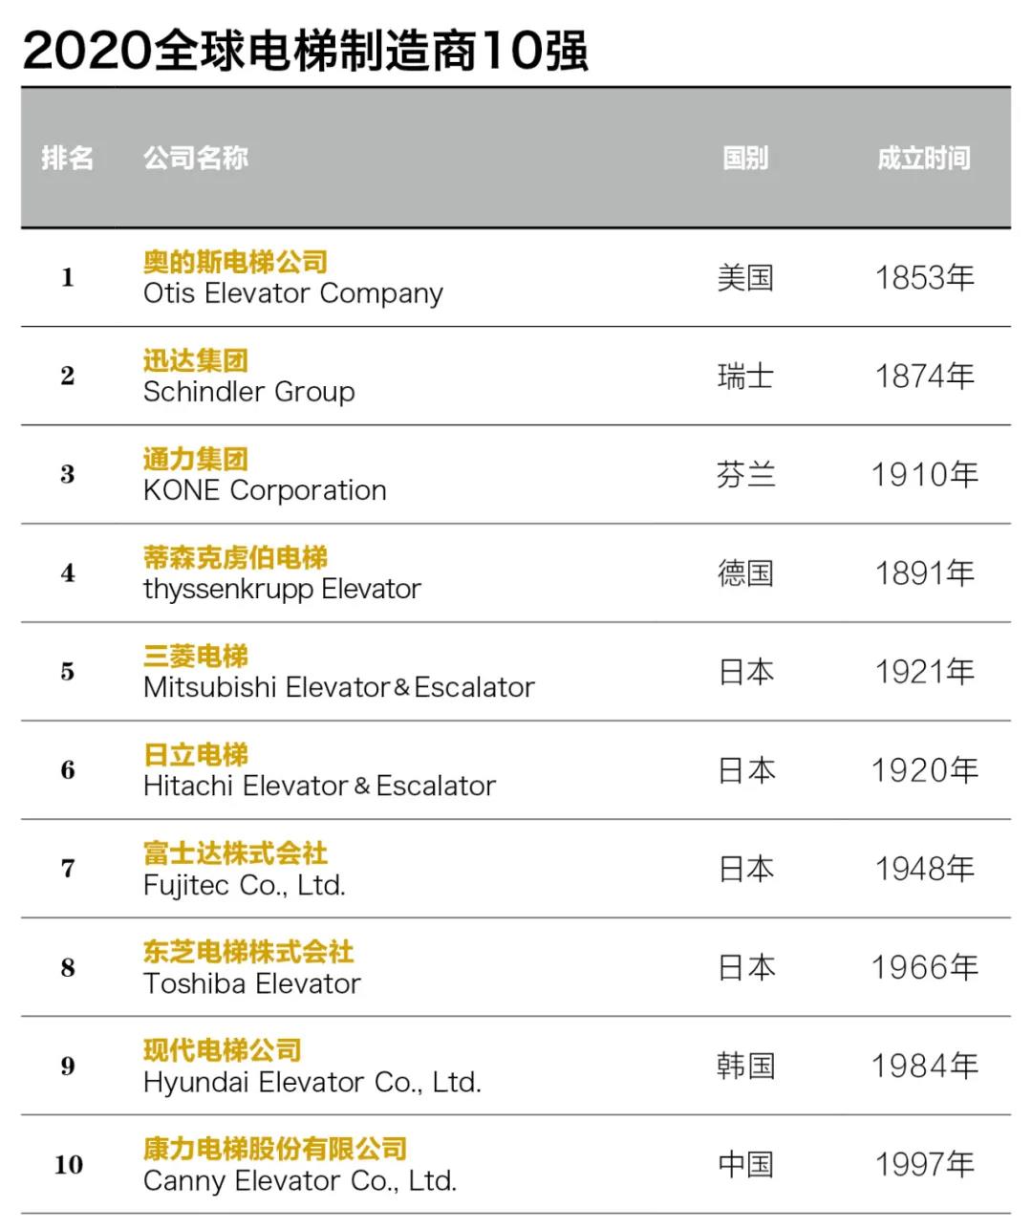
Task: Click Hyundai Elevator Co., Ltd. text
Action: (x=312, y=1082)
